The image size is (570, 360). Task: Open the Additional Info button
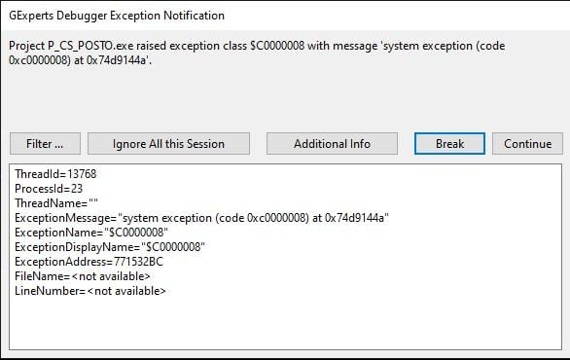(332, 144)
